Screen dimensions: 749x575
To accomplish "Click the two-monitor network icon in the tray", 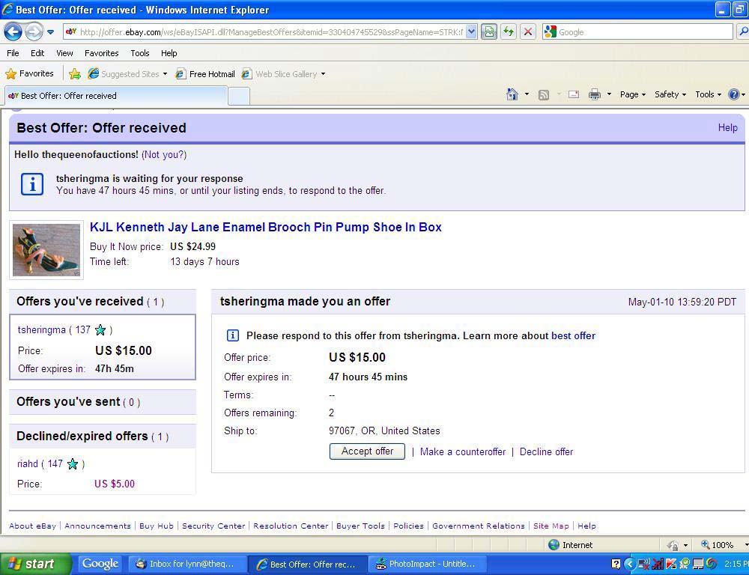I will (x=698, y=564).
